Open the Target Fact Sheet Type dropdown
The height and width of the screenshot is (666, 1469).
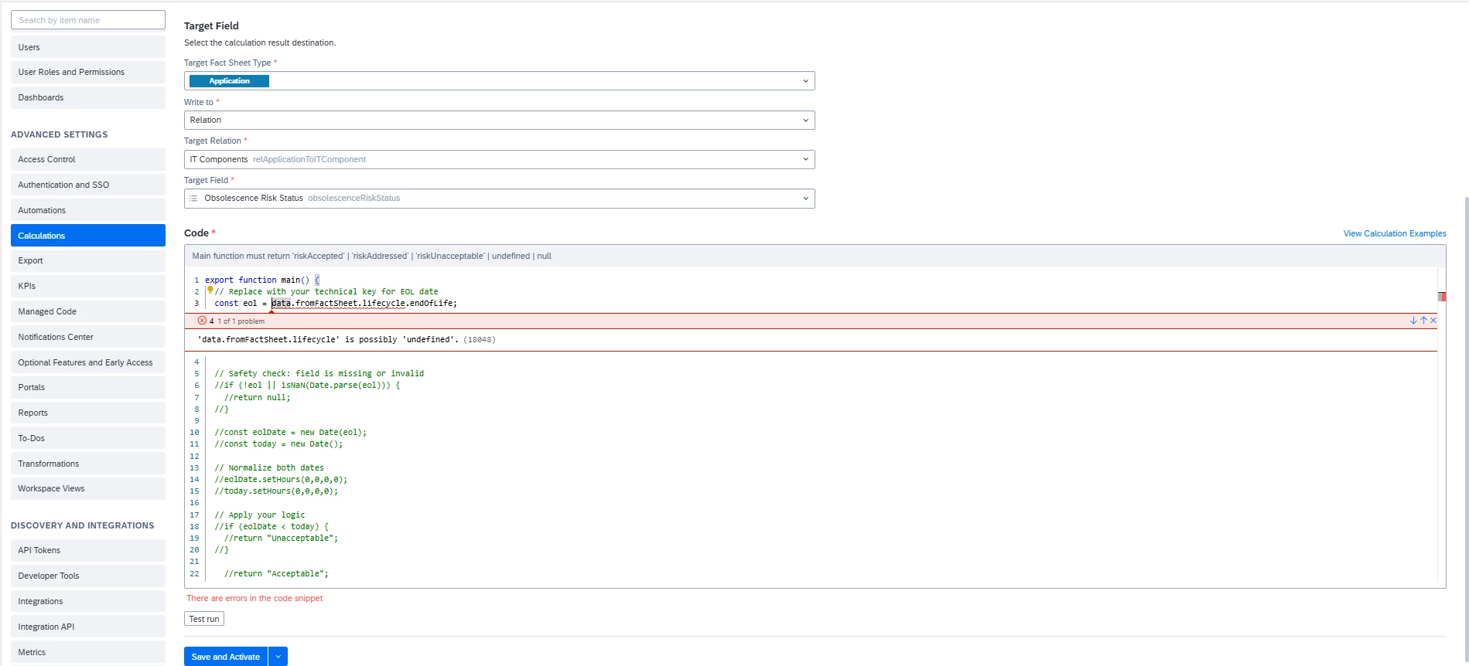tap(499, 81)
